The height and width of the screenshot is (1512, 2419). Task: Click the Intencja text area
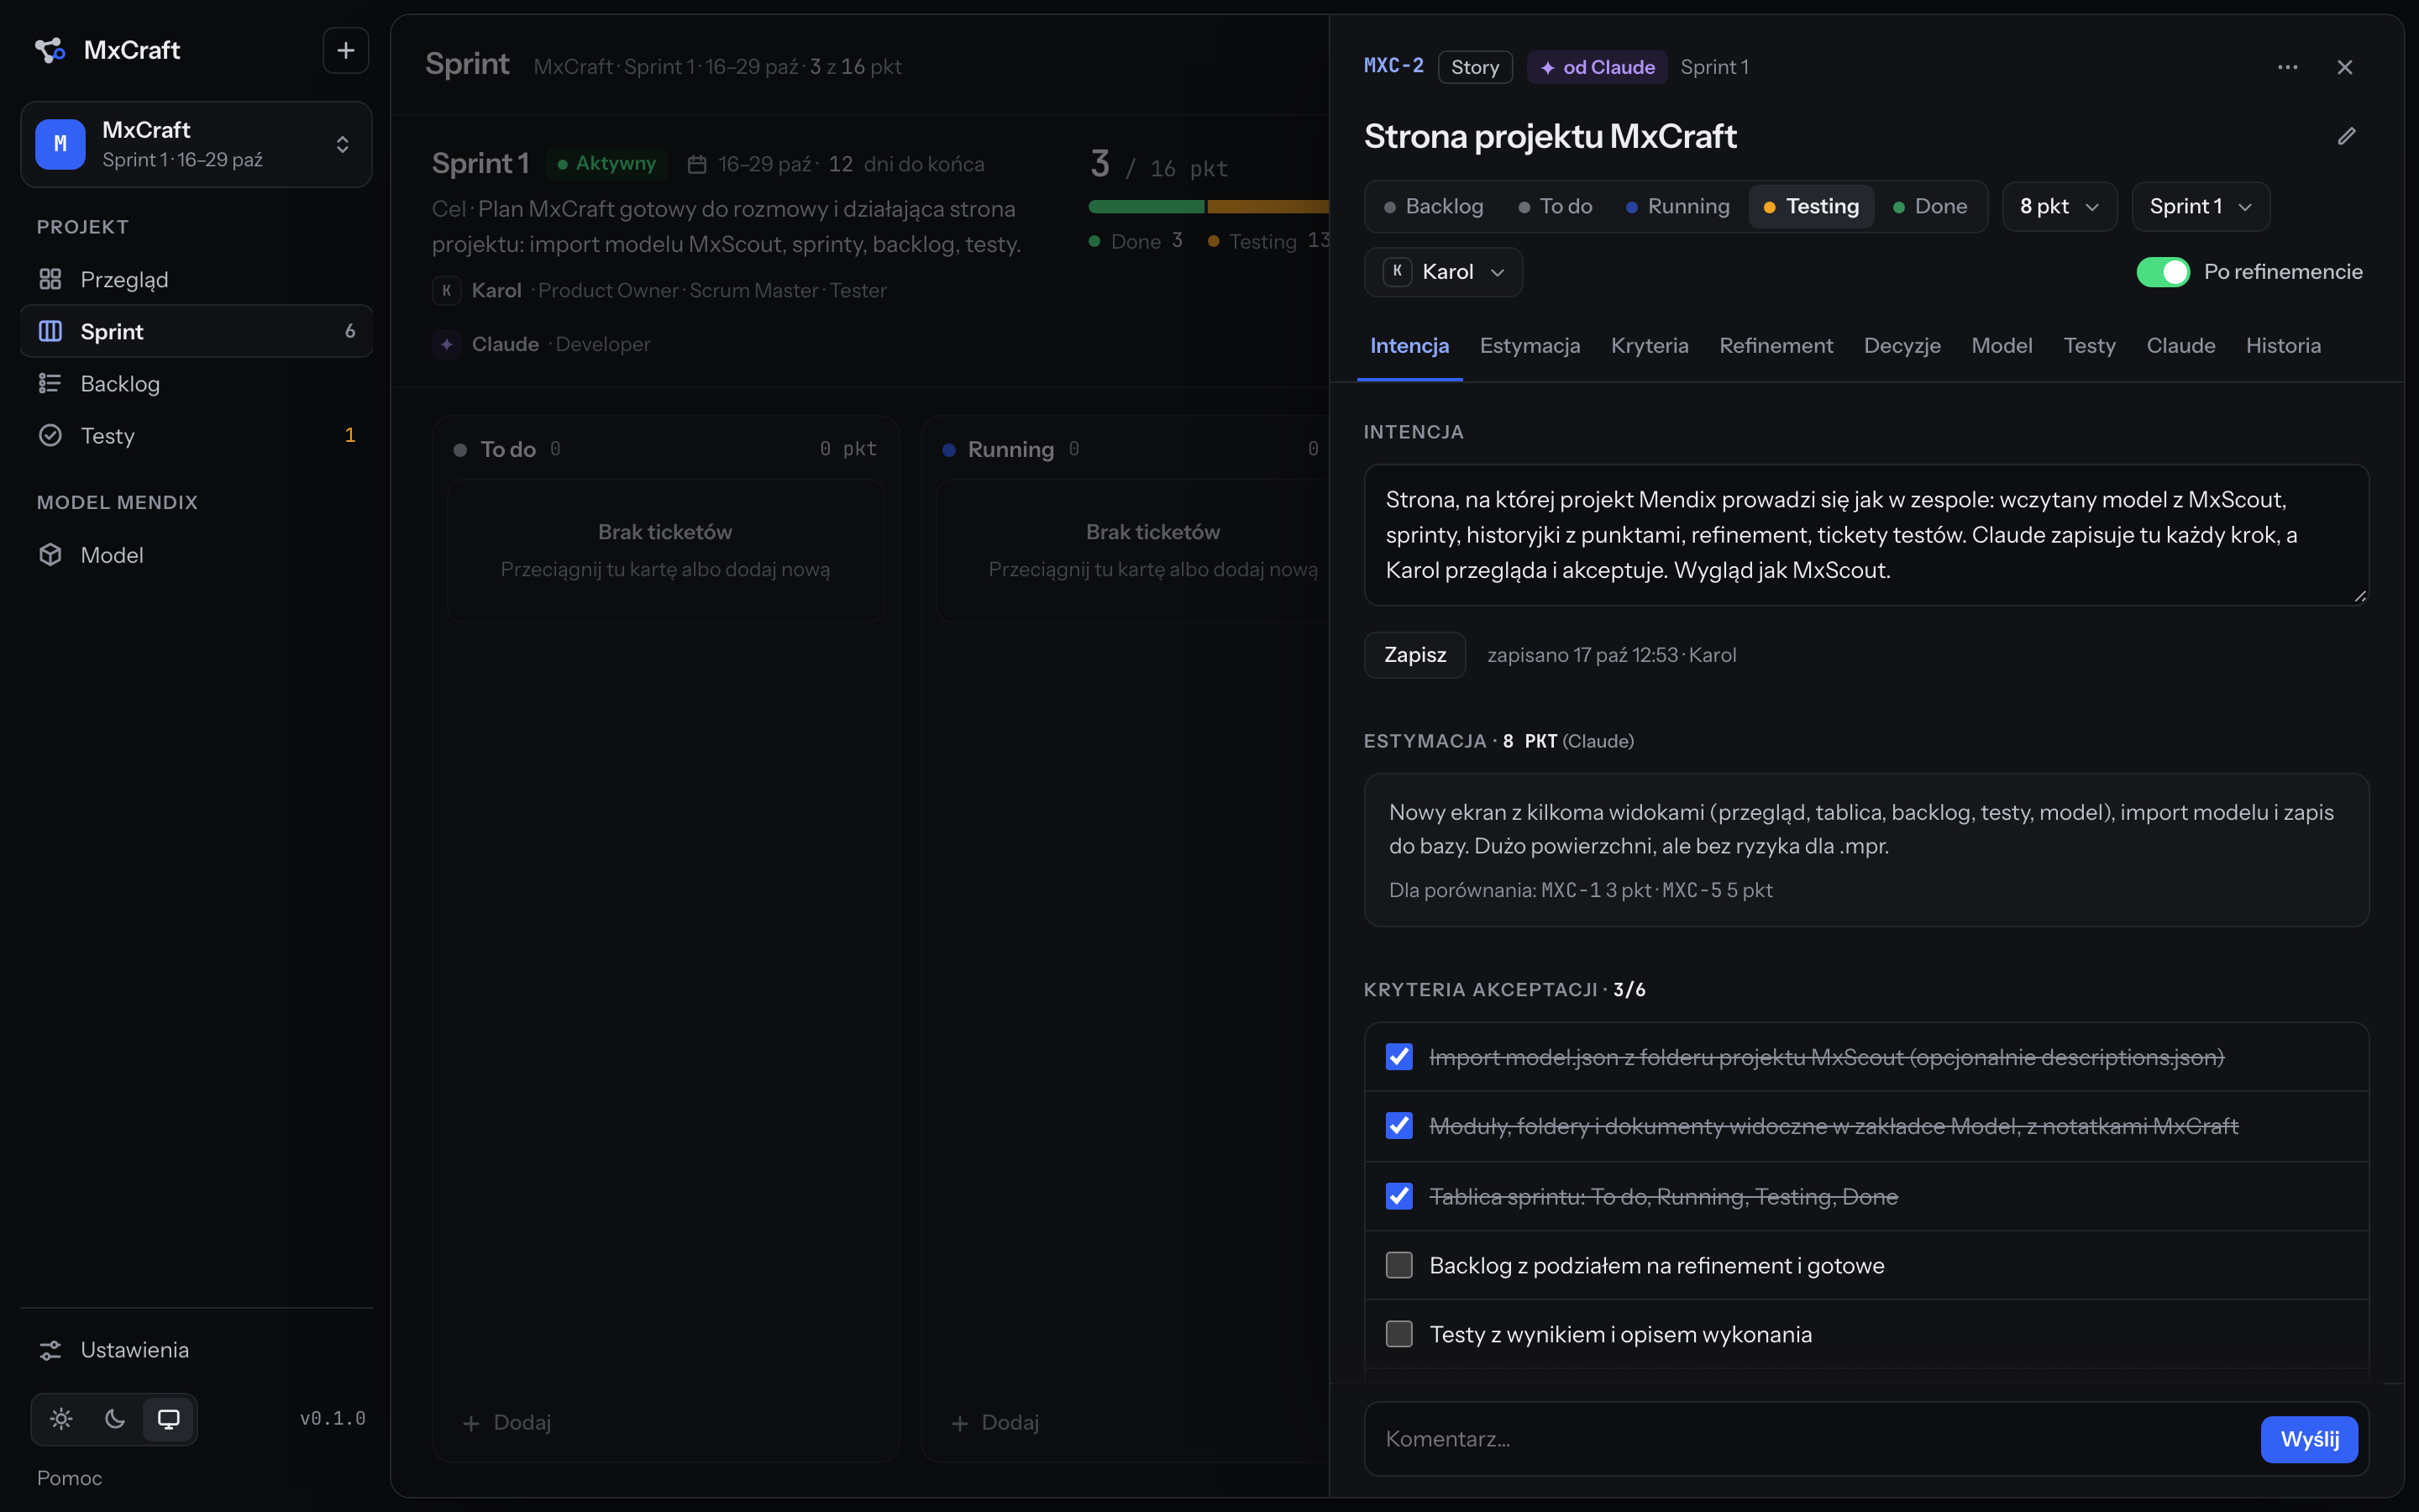(x=1866, y=535)
